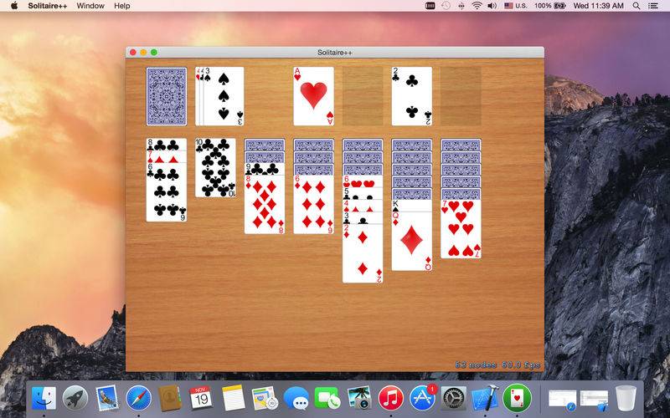The width and height of the screenshot is (670, 418).
Task: Click the "63 nodes 60.0 fps" debug text
Action: click(497, 365)
